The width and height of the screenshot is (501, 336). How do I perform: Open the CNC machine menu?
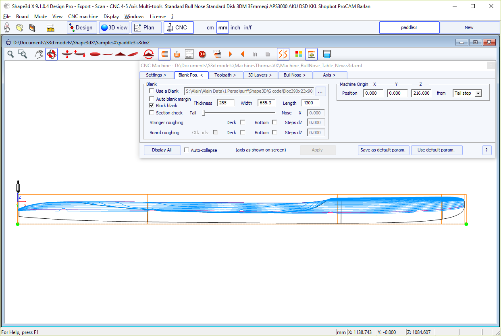(83, 17)
